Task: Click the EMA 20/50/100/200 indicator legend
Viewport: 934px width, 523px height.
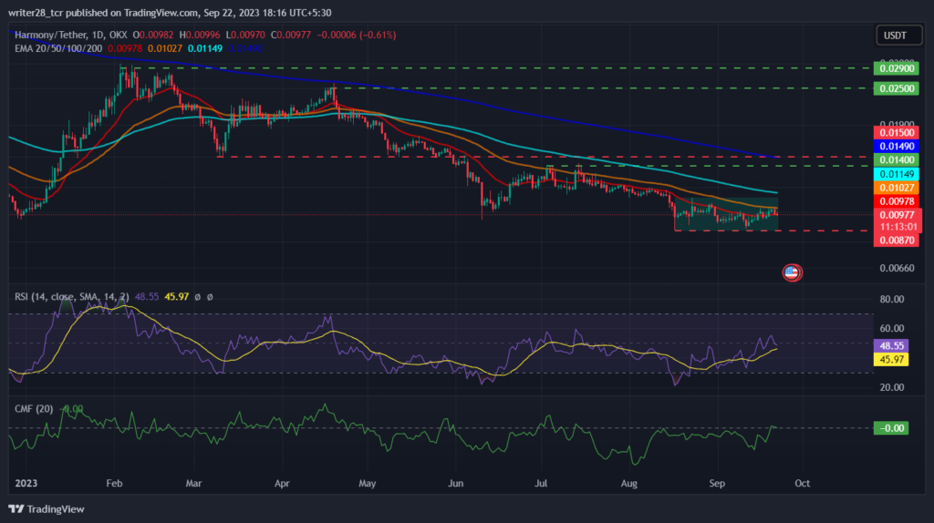Action: click(x=58, y=48)
